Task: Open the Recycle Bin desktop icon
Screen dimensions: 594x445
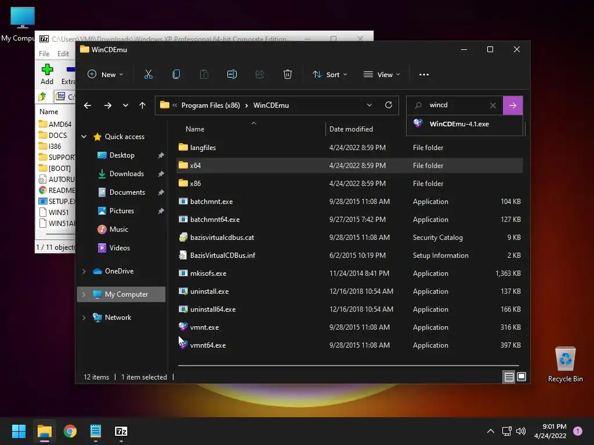Action: click(565, 365)
